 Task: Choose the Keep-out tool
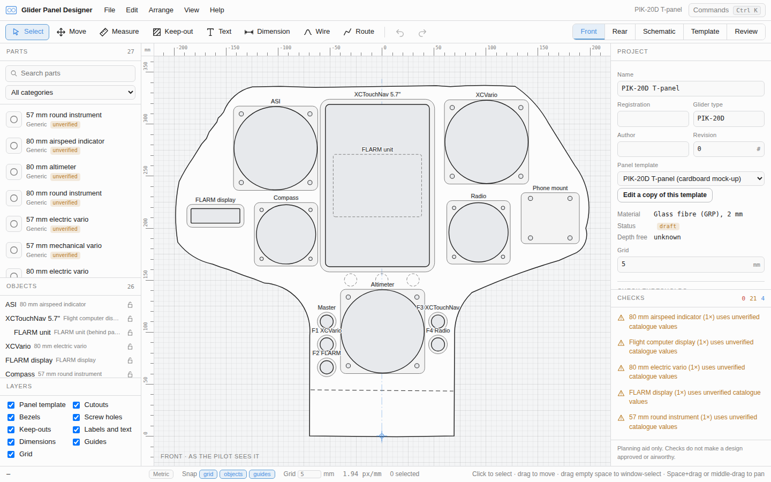tap(173, 32)
